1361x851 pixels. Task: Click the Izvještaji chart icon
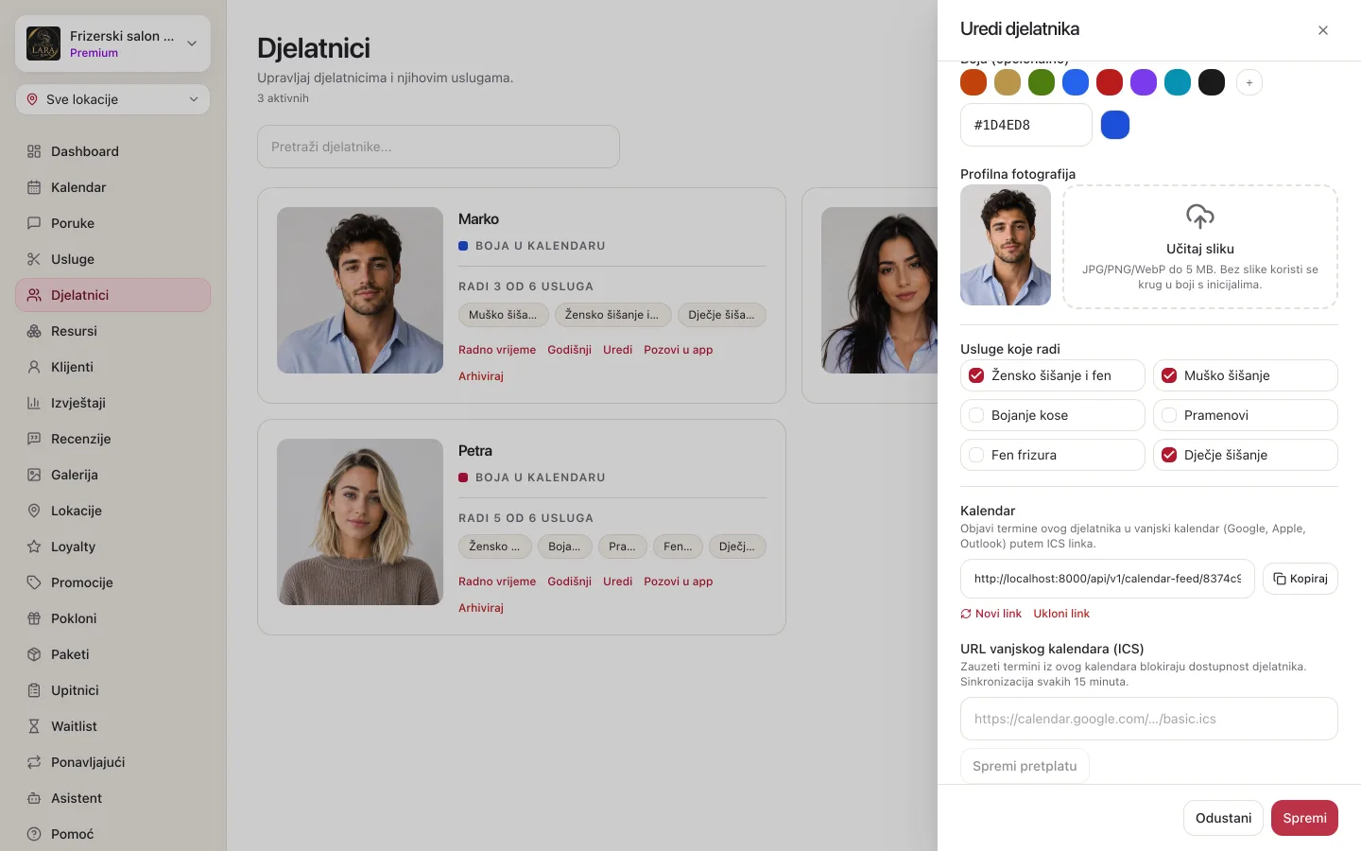coord(34,403)
